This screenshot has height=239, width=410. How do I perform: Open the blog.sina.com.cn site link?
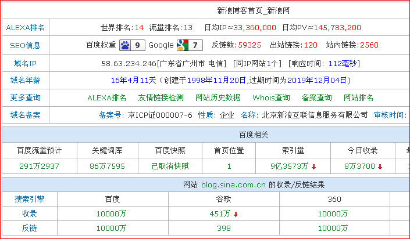[233, 184]
